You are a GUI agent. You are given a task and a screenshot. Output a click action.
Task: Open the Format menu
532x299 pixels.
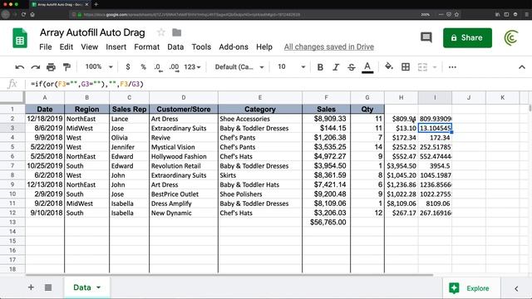146,47
